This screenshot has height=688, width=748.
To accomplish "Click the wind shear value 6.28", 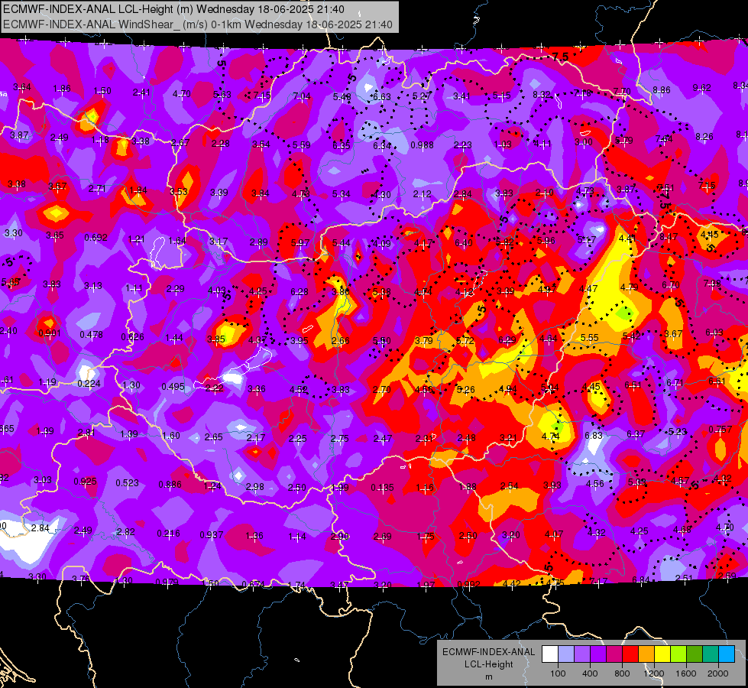I will click(x=299, y=292).
